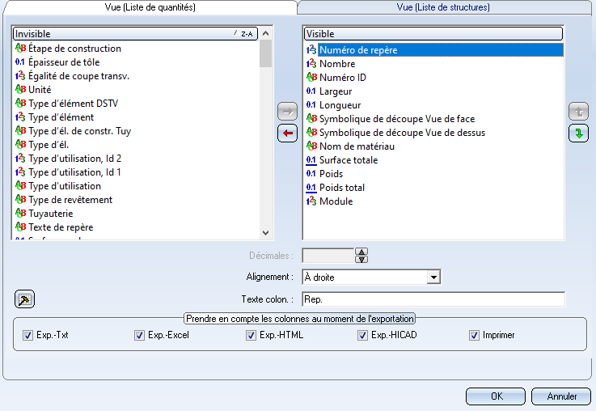Click the grayed right arrow move button
Screen dimensions: 596x411
pos(287,112)
